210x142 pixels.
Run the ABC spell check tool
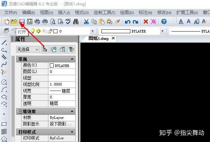[68, 21]
